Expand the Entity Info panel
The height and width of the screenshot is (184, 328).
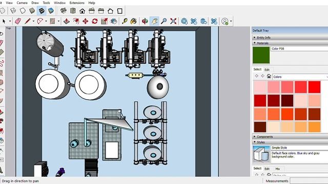click(x=290, y=37)
